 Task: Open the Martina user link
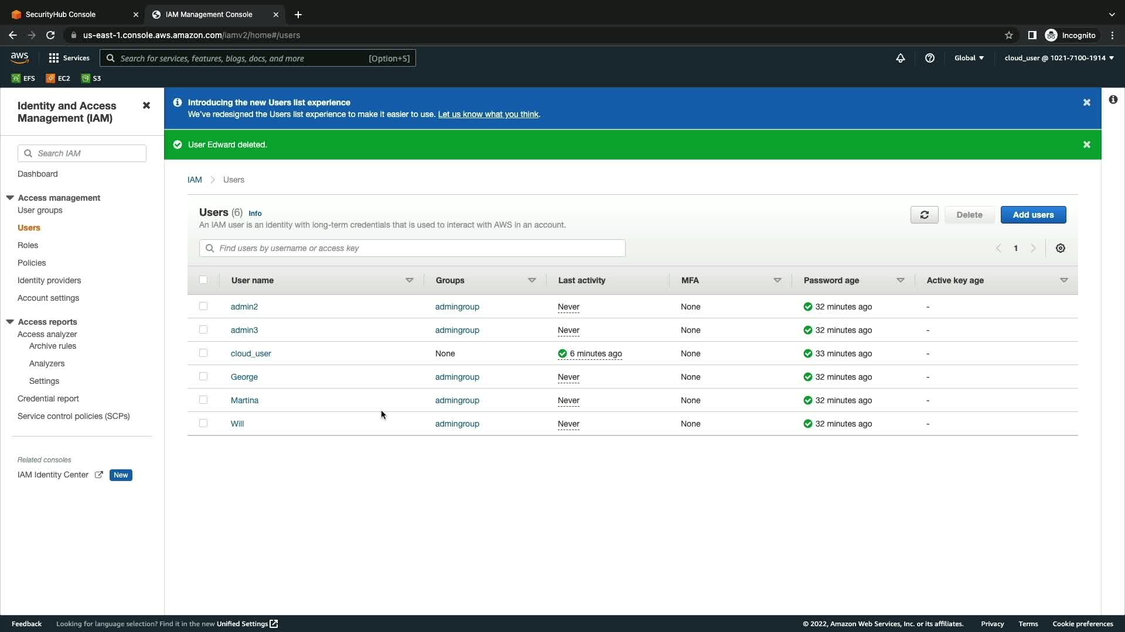pos(244,400)
